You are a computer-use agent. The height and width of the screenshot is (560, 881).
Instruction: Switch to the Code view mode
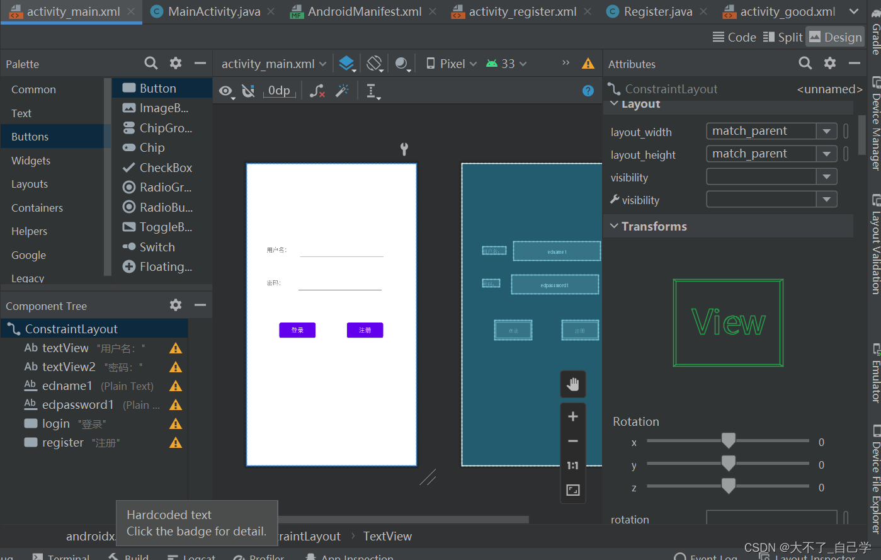(x=734, y=37)
